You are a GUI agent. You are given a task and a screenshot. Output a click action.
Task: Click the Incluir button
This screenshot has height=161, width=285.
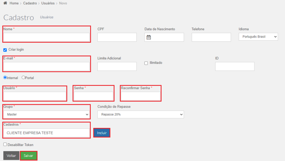[x=102, y=133]
